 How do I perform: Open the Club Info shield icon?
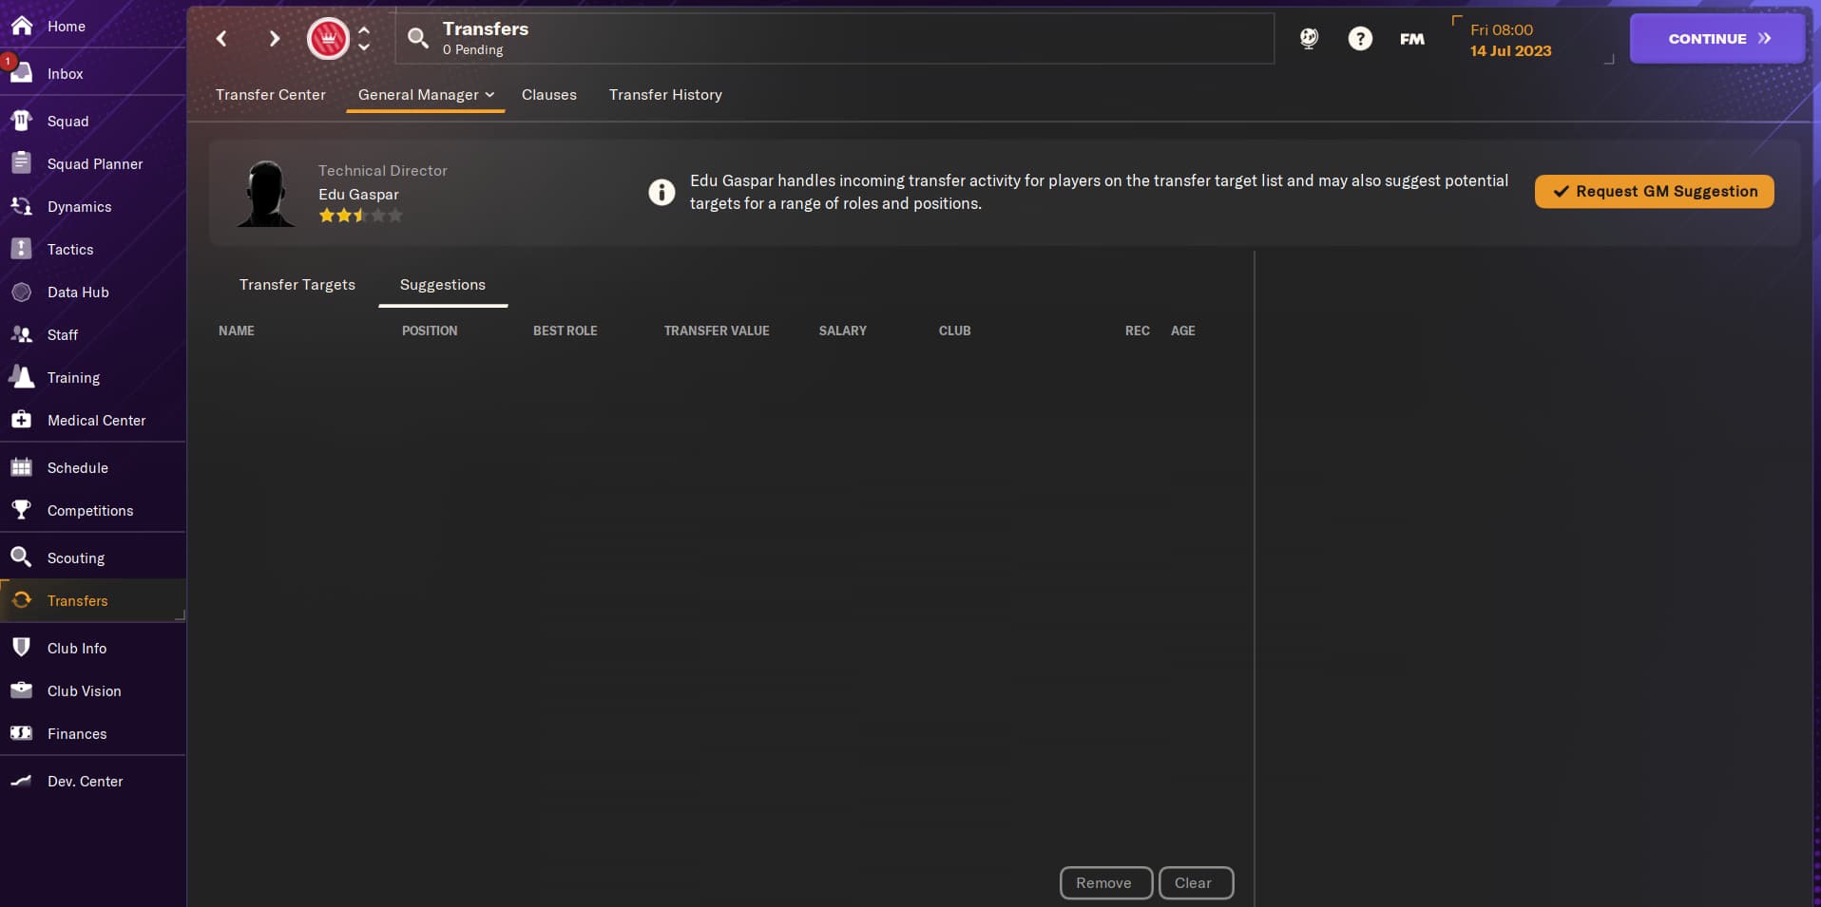(x=21, y=648)
